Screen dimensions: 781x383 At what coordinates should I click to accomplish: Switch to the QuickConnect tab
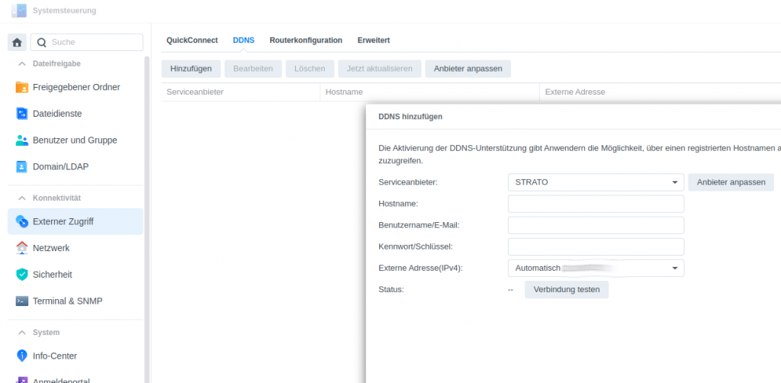point(192,40)
